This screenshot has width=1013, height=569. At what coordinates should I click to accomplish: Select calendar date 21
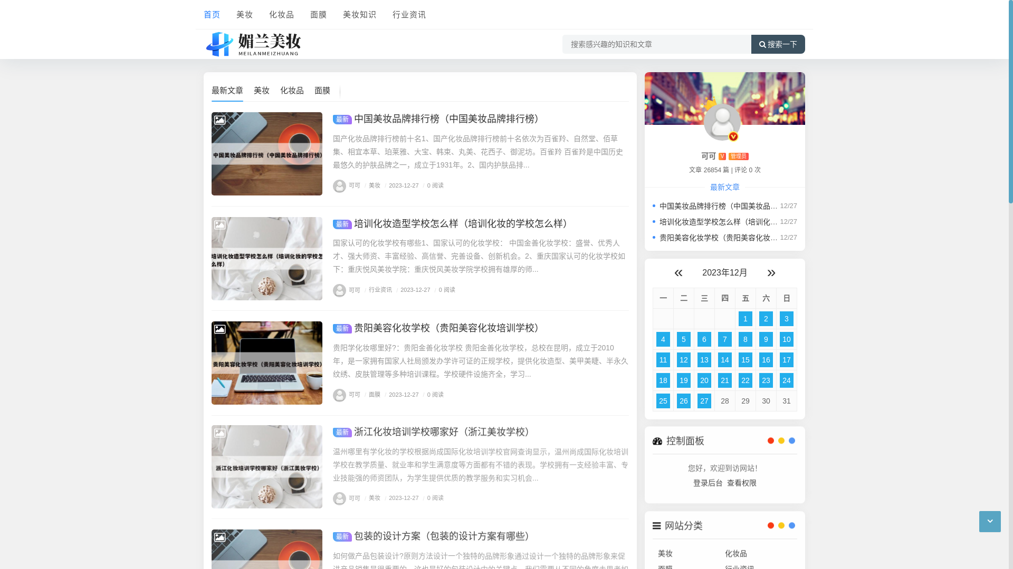(725, 380)
